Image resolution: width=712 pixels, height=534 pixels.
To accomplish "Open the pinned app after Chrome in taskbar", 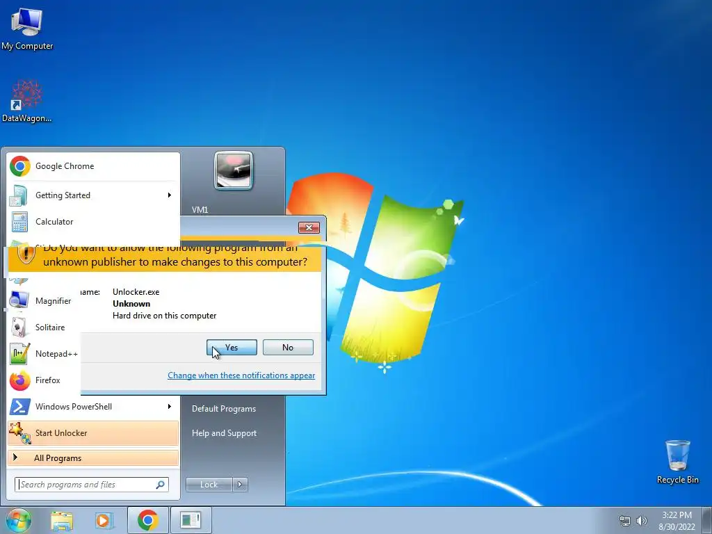I will pos(191,520).
